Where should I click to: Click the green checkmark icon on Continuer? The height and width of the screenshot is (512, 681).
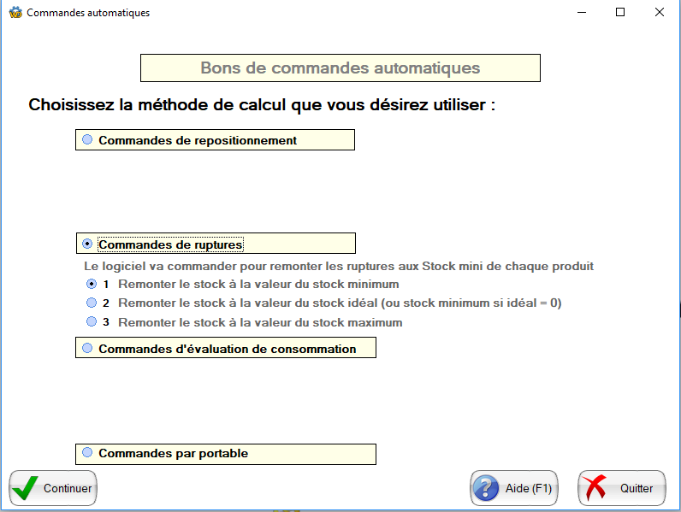[x=27, y=488]
